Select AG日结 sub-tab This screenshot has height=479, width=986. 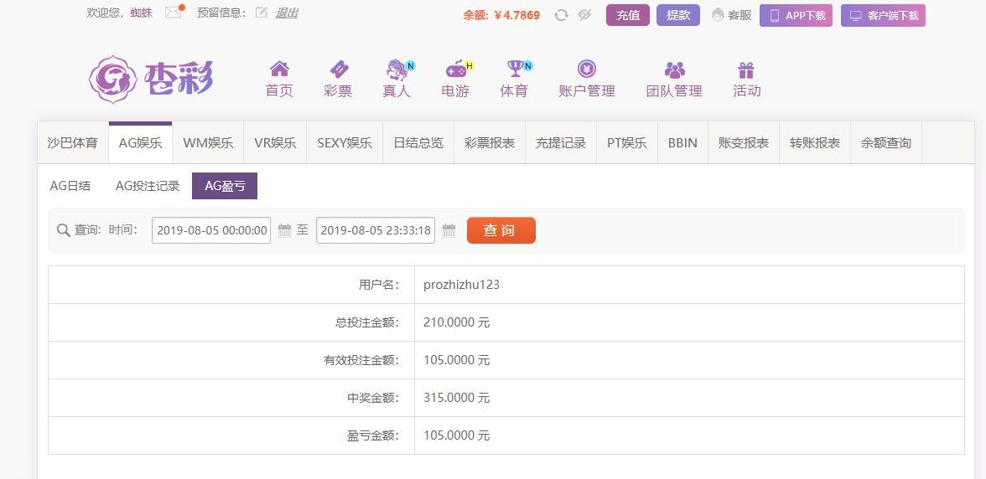point(70,186)
